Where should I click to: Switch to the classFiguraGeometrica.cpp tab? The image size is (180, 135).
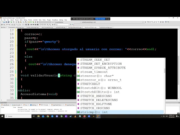point(75,27)
